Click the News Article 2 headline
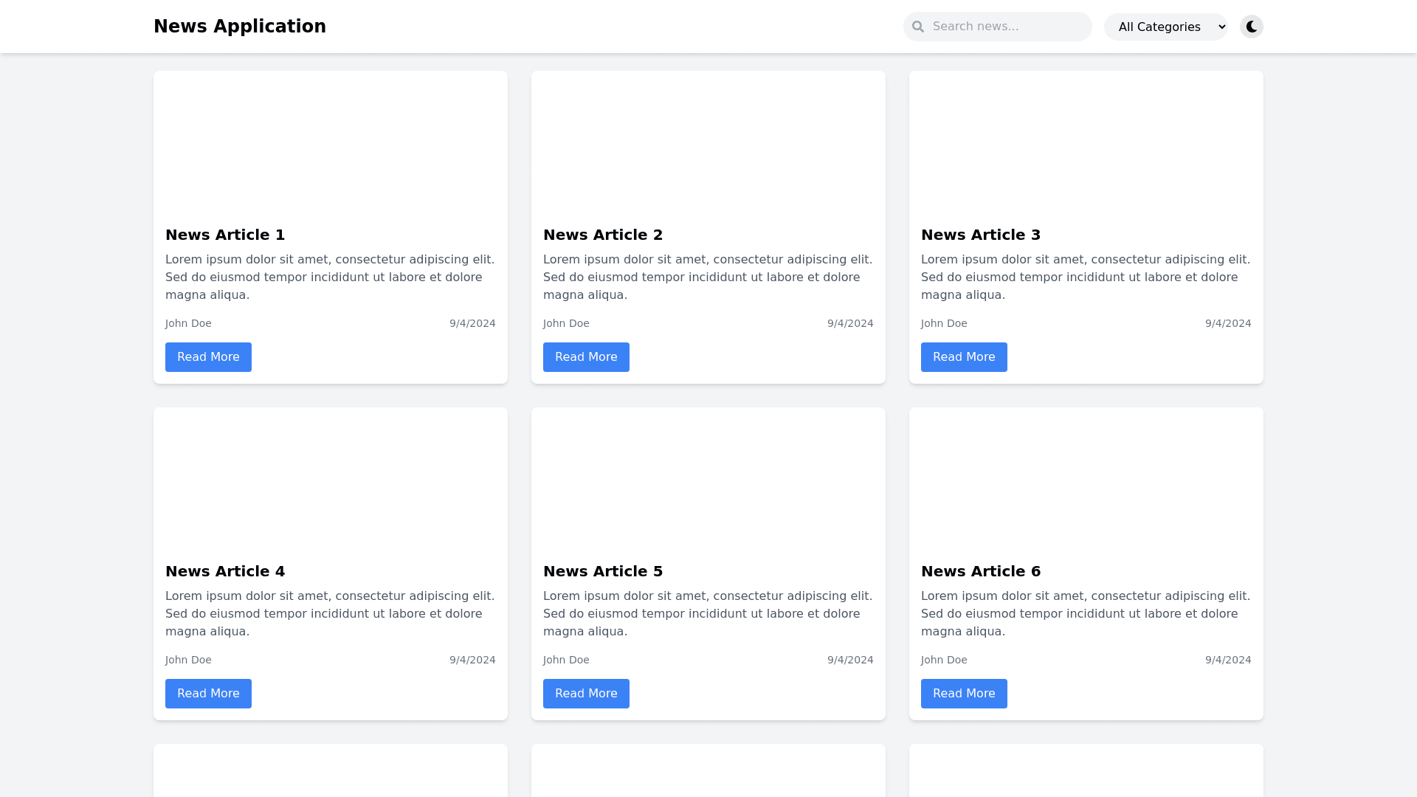Viewport: 1417px width, 797px height. (x=603, y=235)
